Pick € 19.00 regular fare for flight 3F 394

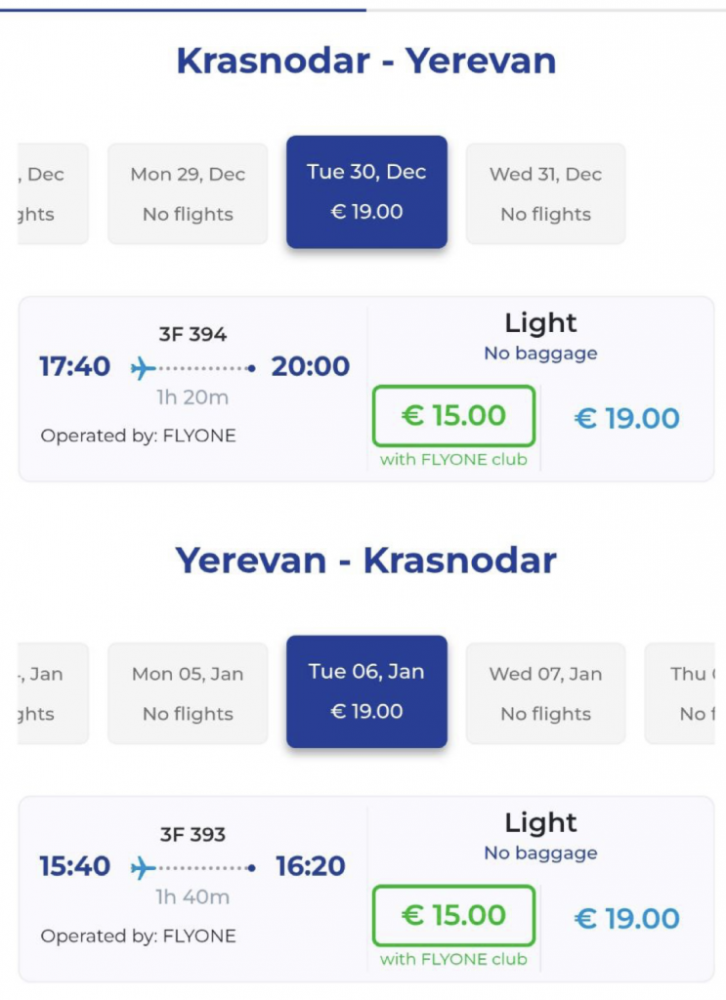tap(626, 419)
